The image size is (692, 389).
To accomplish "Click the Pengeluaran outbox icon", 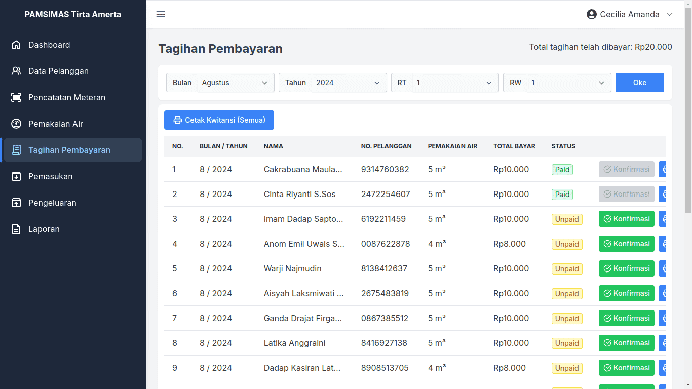I will [16, 203].
